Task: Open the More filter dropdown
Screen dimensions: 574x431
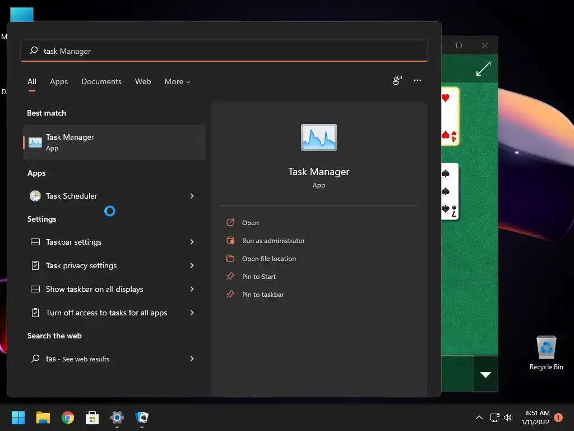Action: (x=178, y=82)
